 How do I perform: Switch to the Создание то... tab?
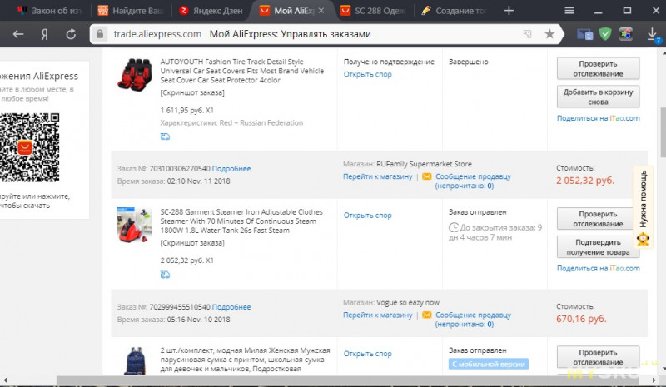(x=454, y=11)
